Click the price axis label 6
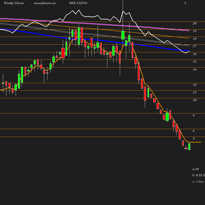The height and width of the screenshot is (205, 205). pyautogui.click(x=194, y=131)
